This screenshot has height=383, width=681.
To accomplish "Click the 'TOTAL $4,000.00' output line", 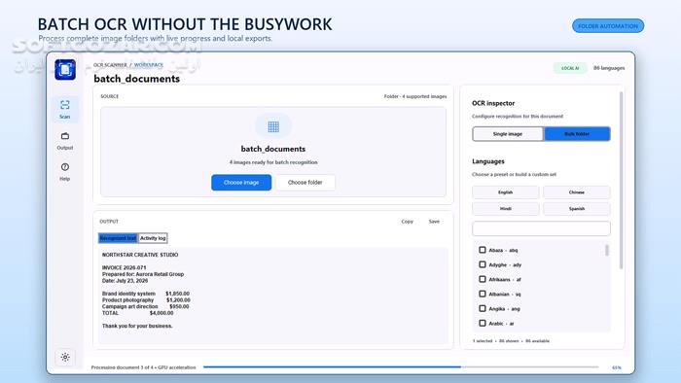I will tap(138, 313).
